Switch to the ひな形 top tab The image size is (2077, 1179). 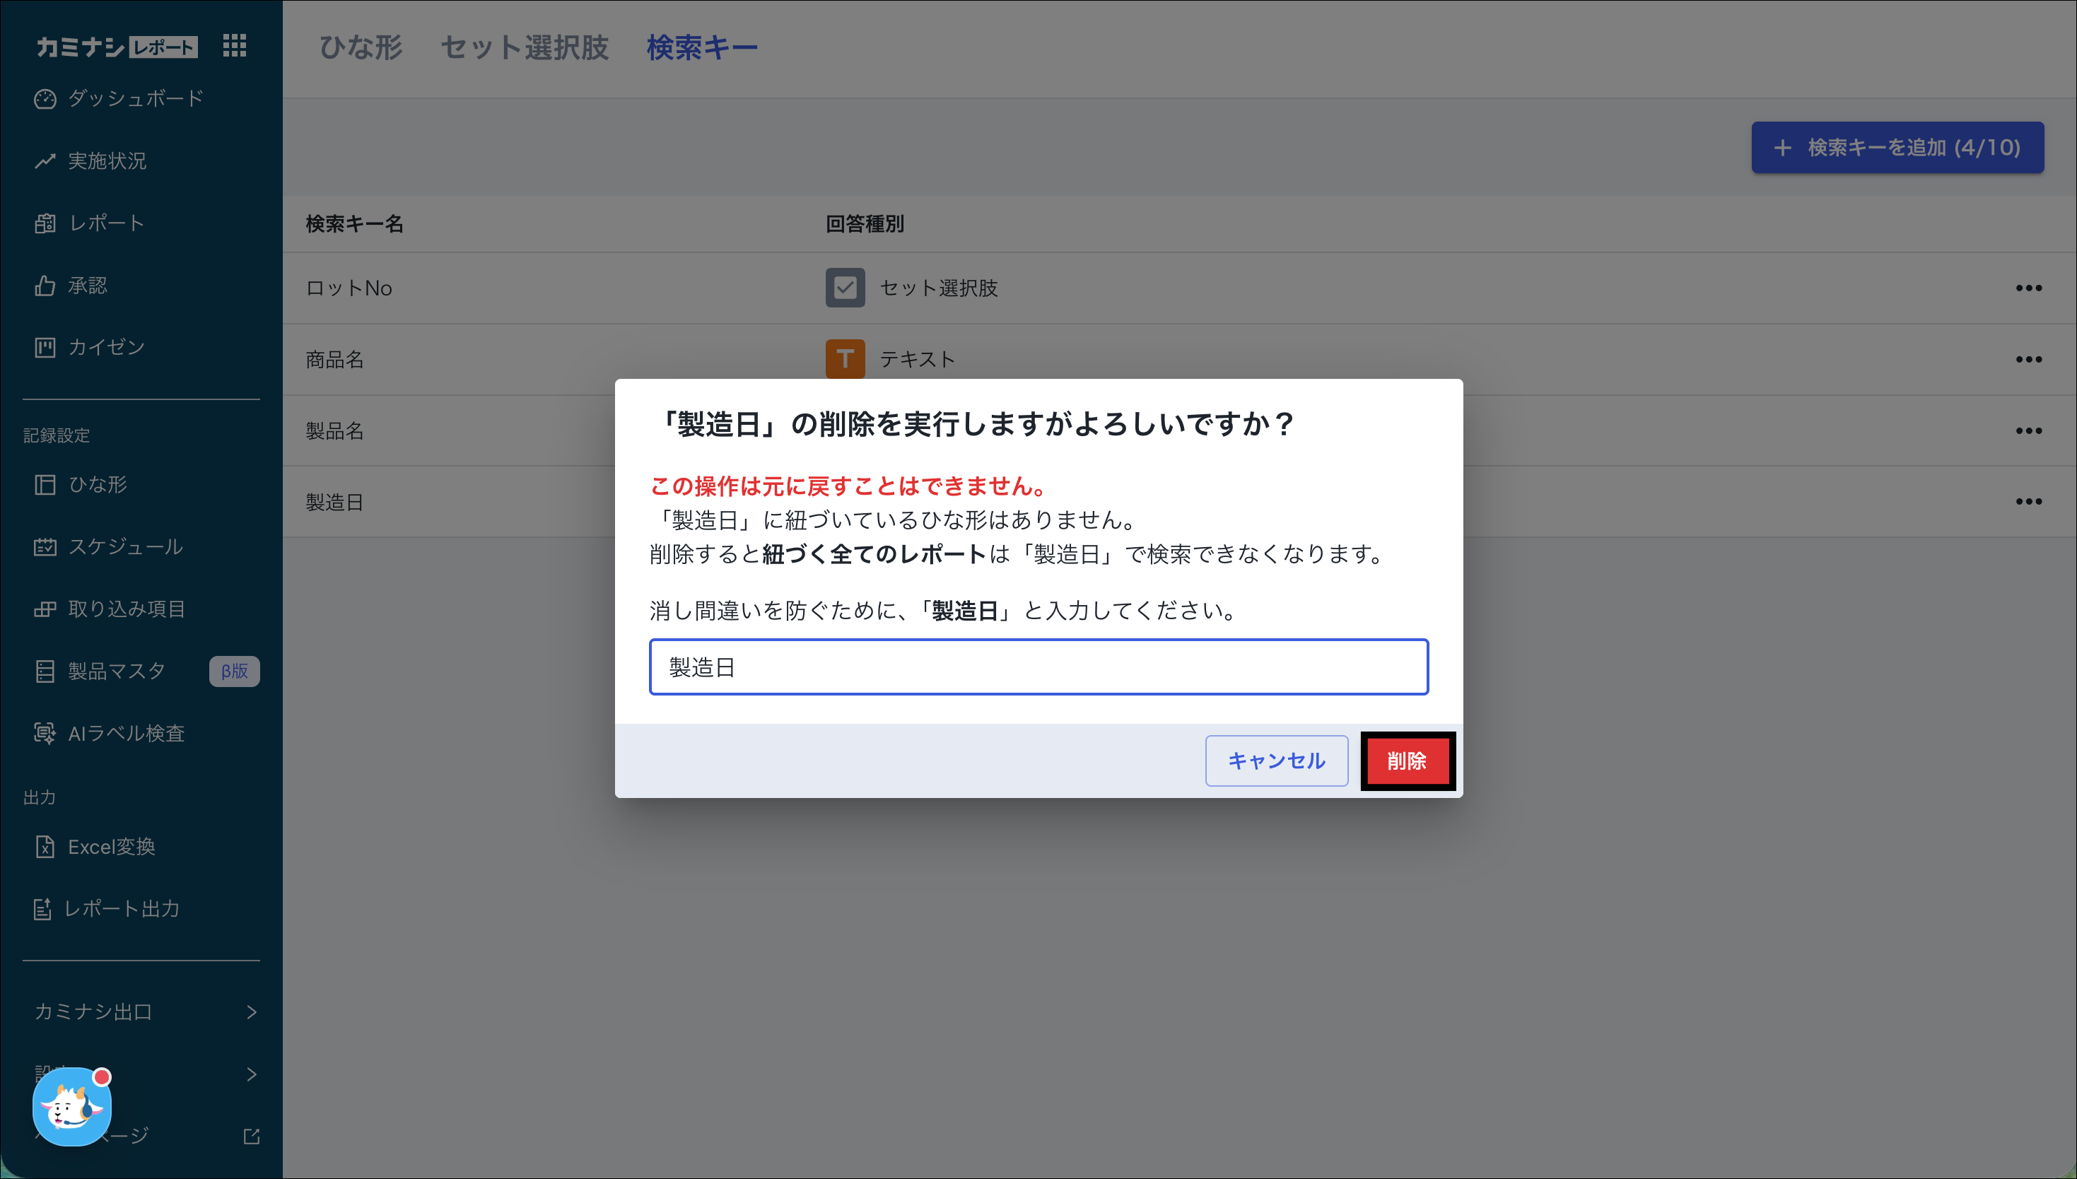(x=361, y=47)
